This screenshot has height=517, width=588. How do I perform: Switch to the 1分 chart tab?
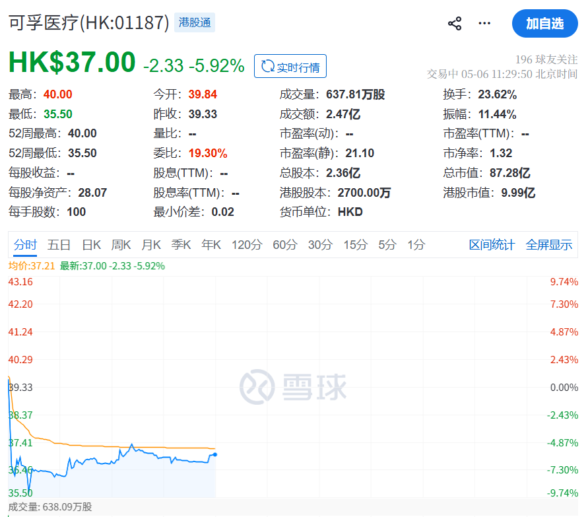[416, 244]
